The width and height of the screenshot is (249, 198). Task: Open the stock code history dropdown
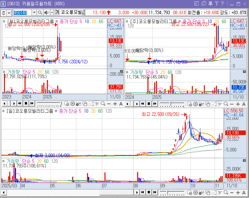[34, 12]
